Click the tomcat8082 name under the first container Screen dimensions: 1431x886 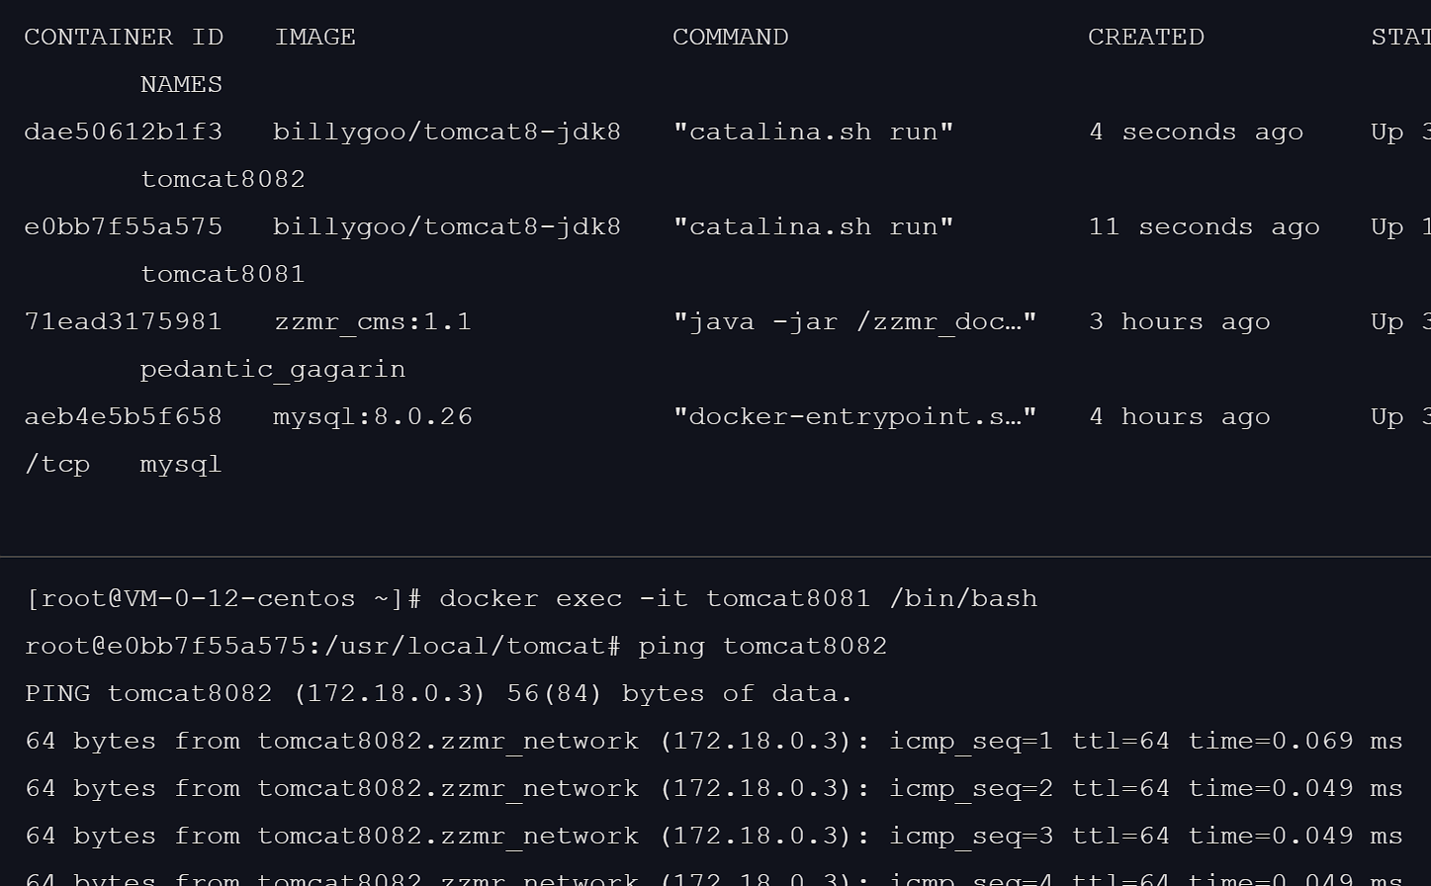(x=223, y=180)
